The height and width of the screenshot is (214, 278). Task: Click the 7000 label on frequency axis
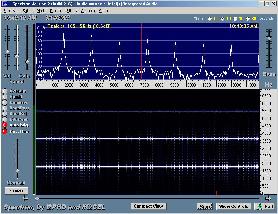point(144,85)
